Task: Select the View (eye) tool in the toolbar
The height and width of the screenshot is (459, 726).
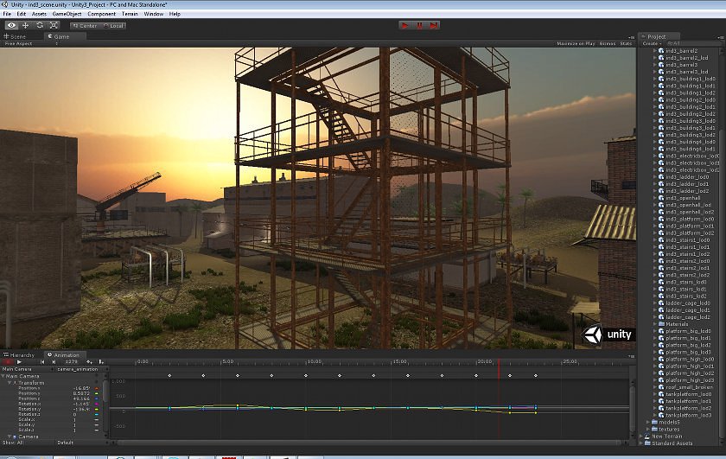Action: pos(11,25)
